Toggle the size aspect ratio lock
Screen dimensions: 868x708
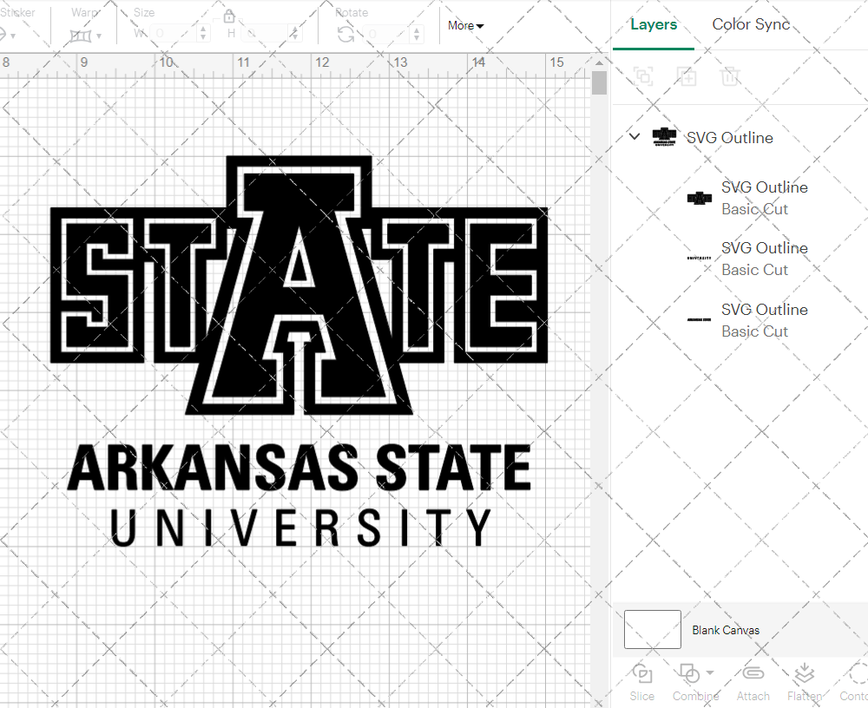coord(228,16)
